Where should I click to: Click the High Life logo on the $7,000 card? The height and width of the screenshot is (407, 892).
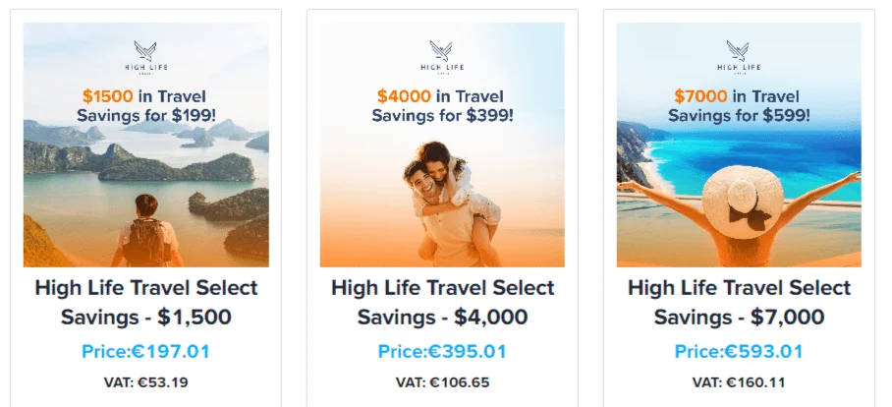point(739,56)
